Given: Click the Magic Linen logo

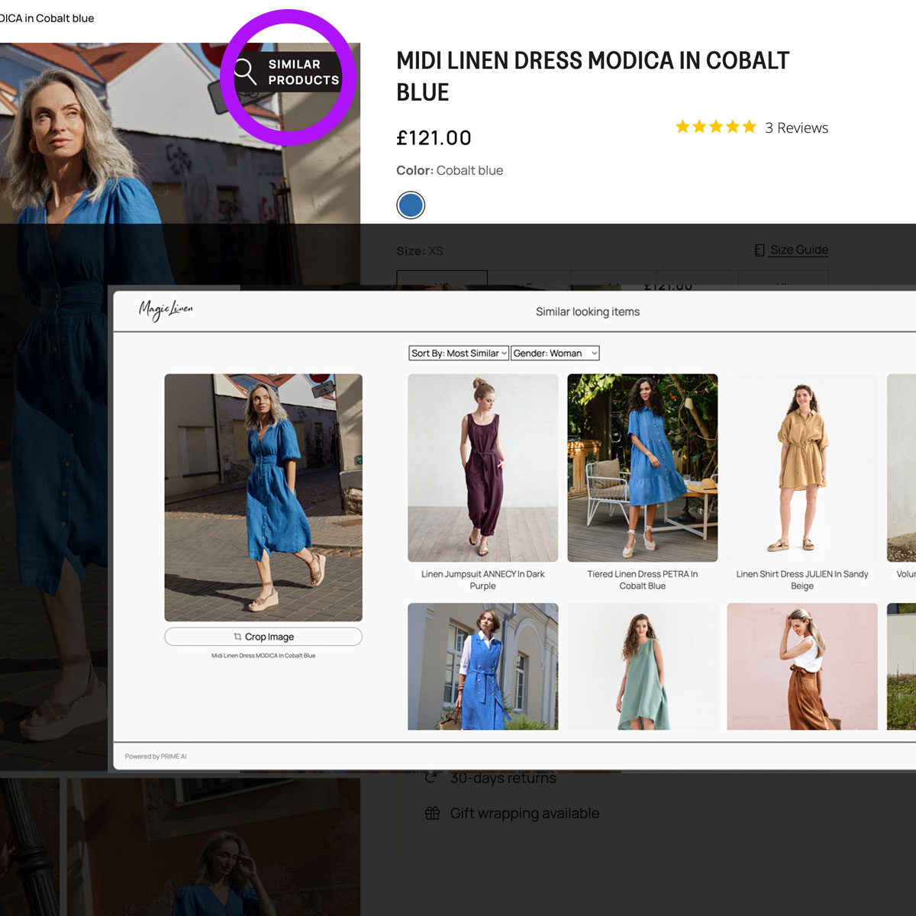Looking at the screenshot, I should 164,311.
